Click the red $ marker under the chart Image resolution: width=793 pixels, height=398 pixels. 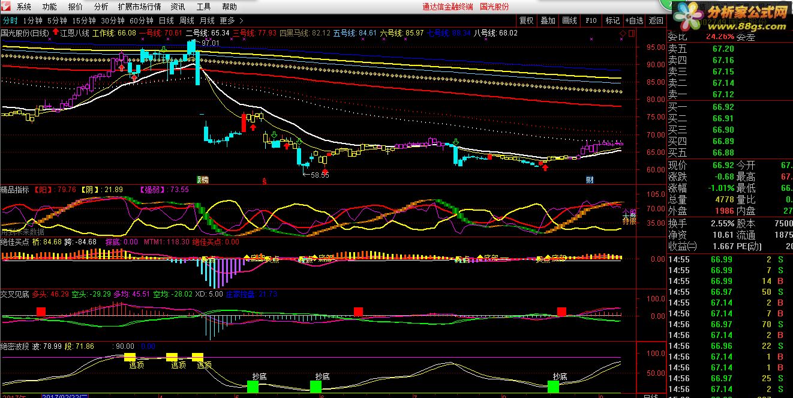click(x=265, y=180)
